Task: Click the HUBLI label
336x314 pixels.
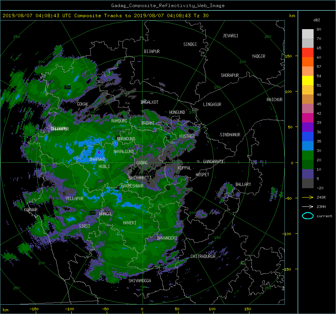Action: [x=104, y=167]
